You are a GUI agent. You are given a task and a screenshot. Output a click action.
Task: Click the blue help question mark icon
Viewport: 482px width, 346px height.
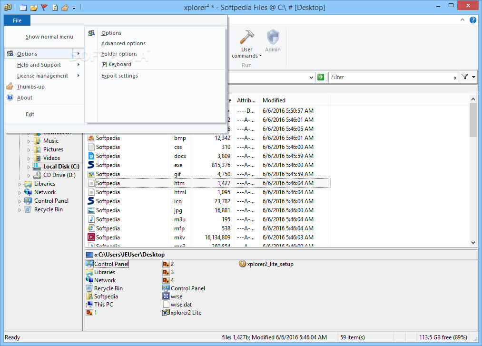click(473, 20)
